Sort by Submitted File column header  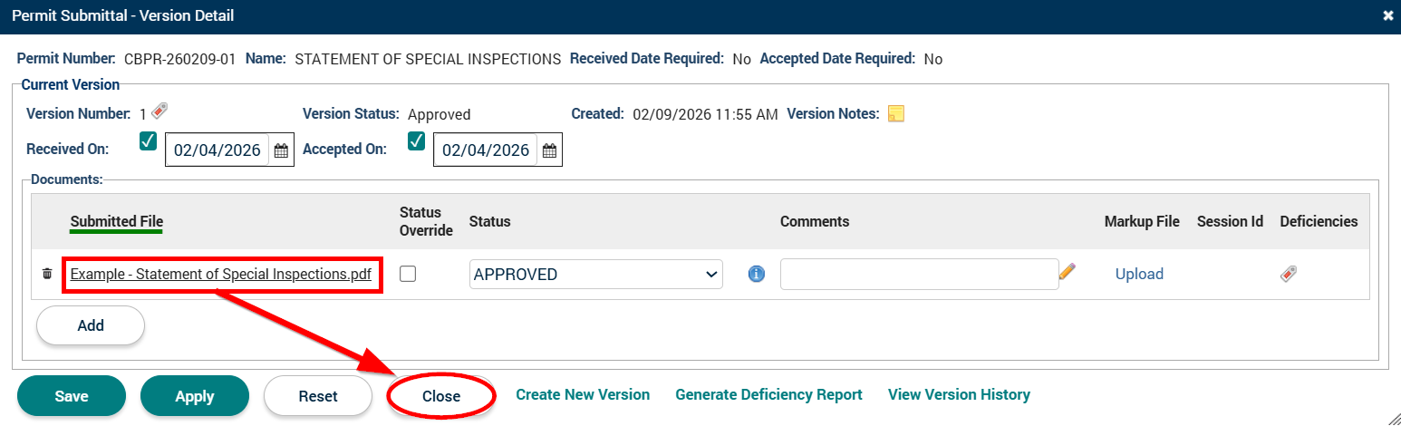116,221
